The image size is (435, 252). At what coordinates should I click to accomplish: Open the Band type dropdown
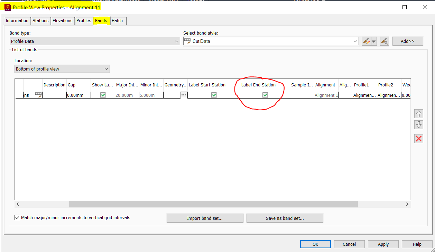click(177, 41)
